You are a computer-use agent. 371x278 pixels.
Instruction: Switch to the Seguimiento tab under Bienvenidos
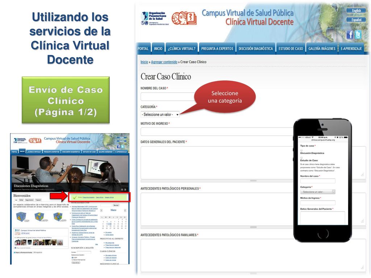tap(29, 200)
